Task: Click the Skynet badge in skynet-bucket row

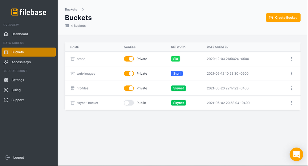Action: pos(179,103)
